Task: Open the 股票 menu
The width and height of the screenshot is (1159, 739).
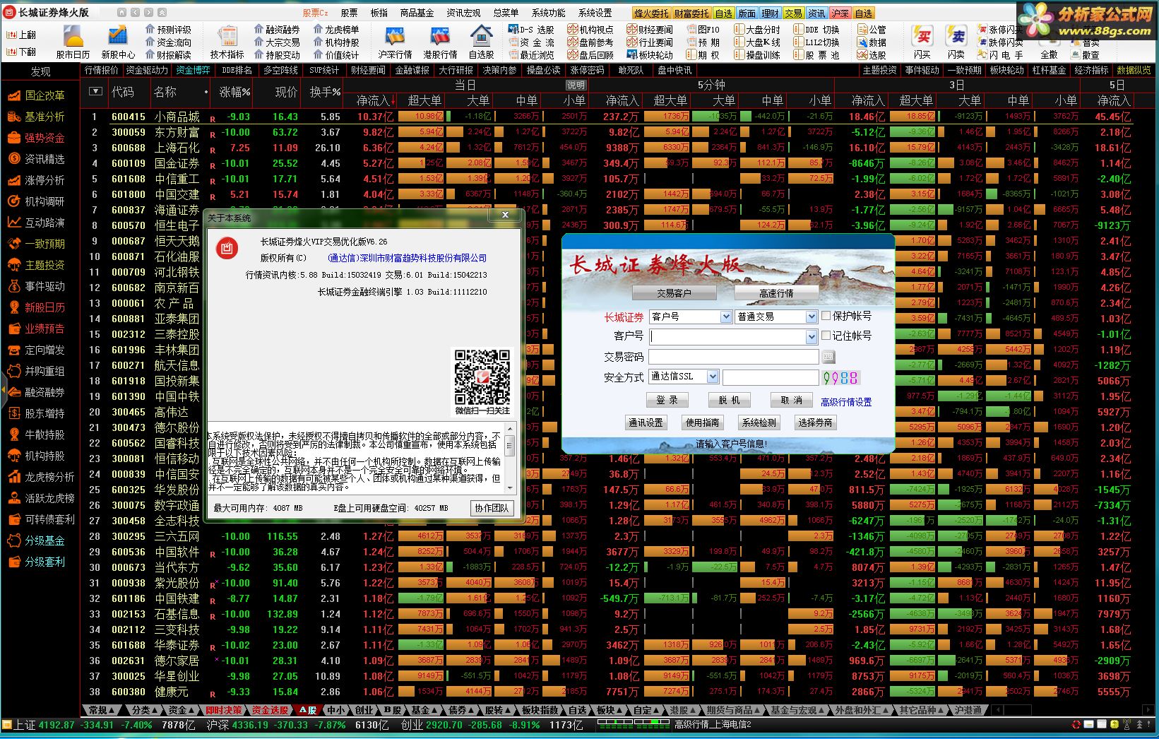Action: click(x=349, y=13)
